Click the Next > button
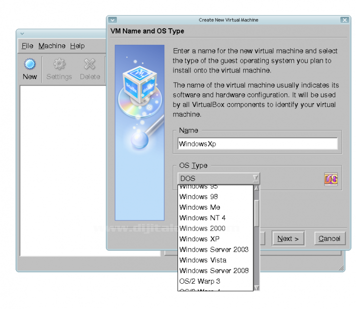The height and width of the screenshot is (309, 356). click(288, 238)
